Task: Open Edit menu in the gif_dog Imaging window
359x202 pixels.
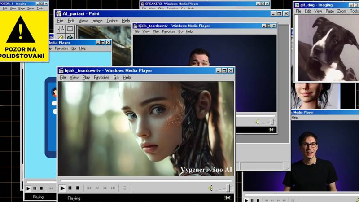Action: [307, 11]
